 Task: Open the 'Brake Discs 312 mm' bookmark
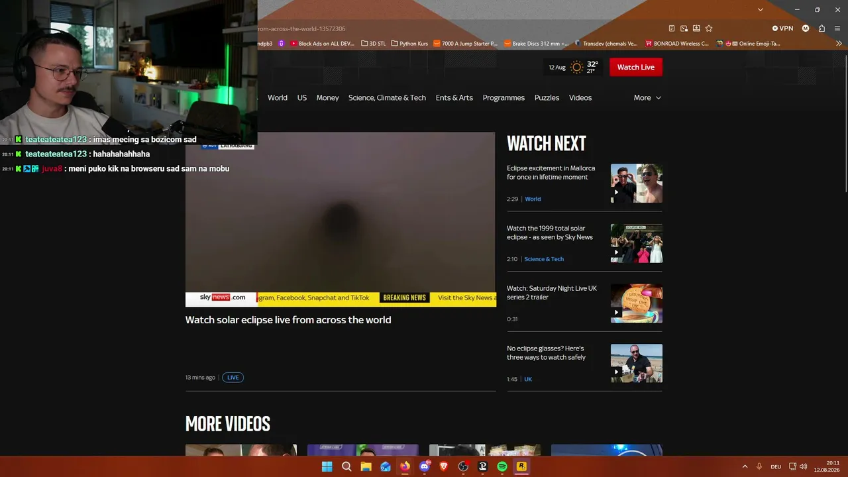(x=536, y=44)
